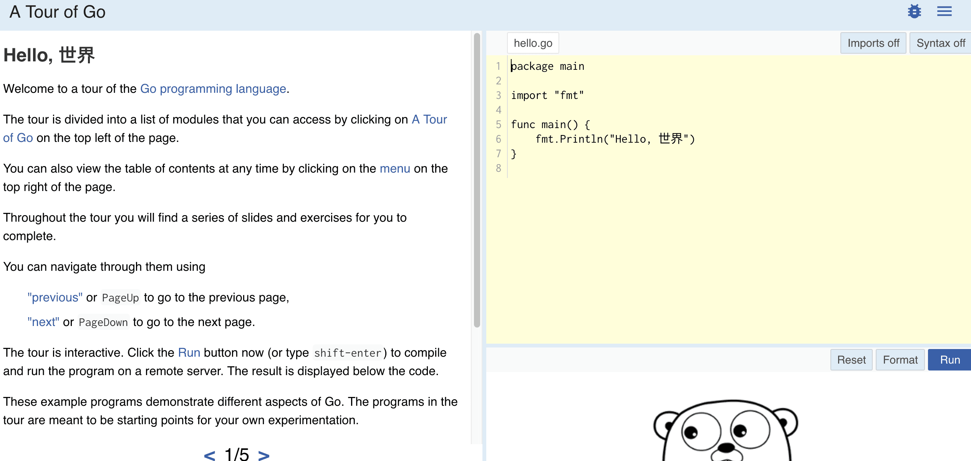This screenshot has height=461, width=971.
Task: Click line number 5 in editor gutter
Action: coord(498,125)
